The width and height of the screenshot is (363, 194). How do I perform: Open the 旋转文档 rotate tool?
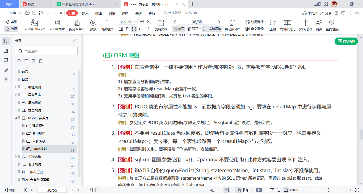point(161,25)
